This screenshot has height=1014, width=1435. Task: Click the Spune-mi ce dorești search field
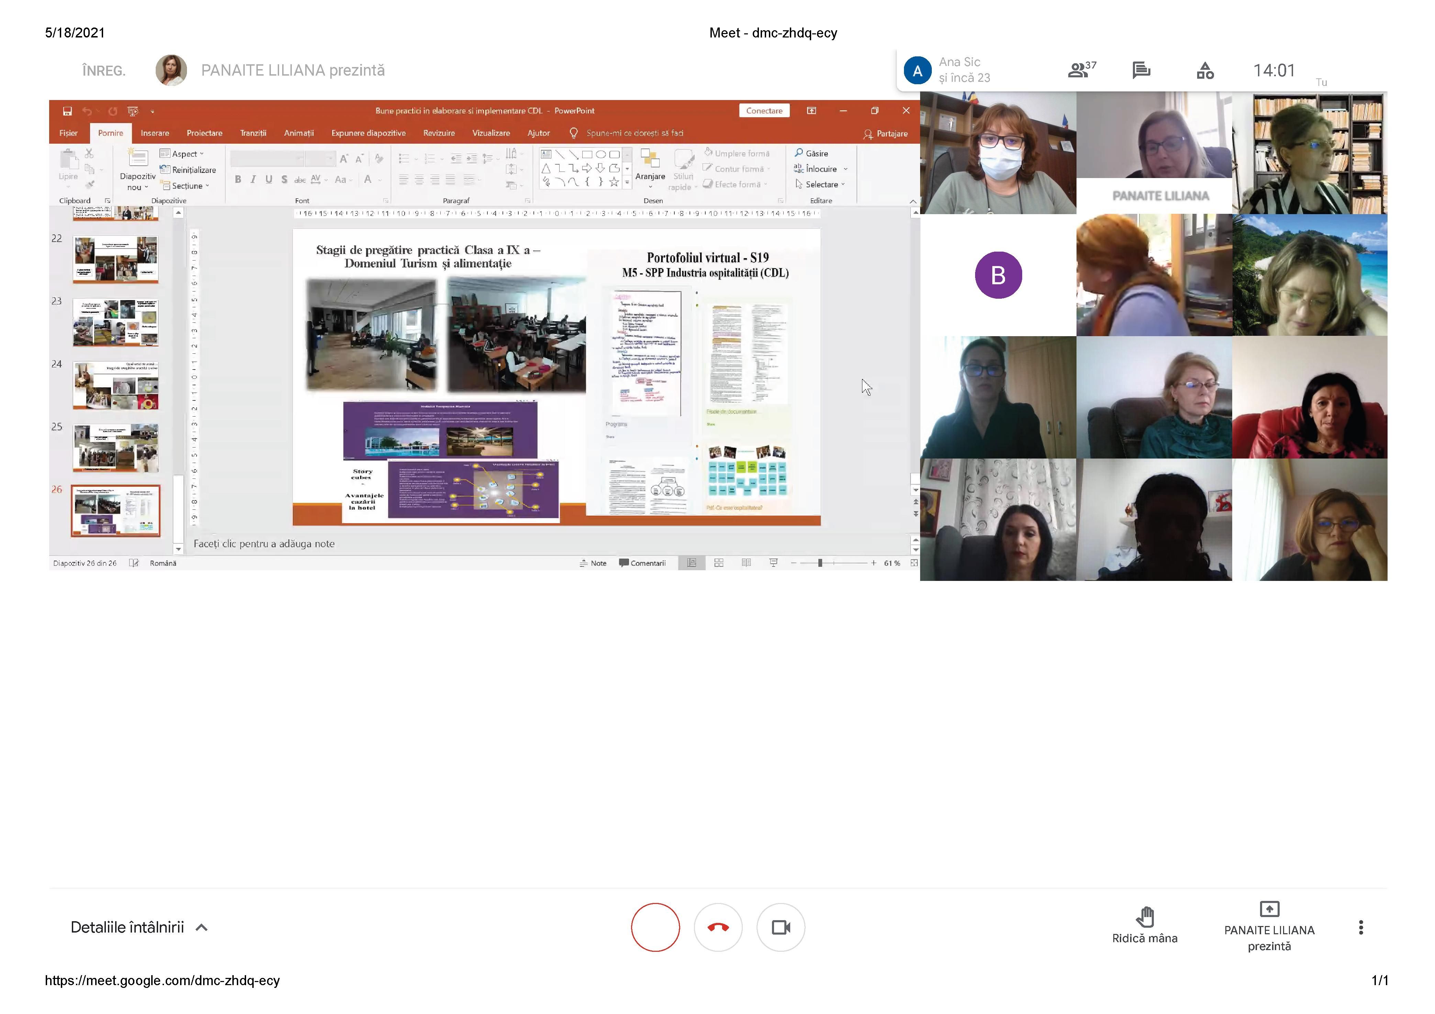click(634, 133)
